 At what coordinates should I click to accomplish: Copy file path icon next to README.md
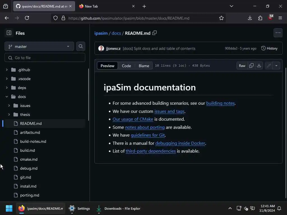click(154, 33)
